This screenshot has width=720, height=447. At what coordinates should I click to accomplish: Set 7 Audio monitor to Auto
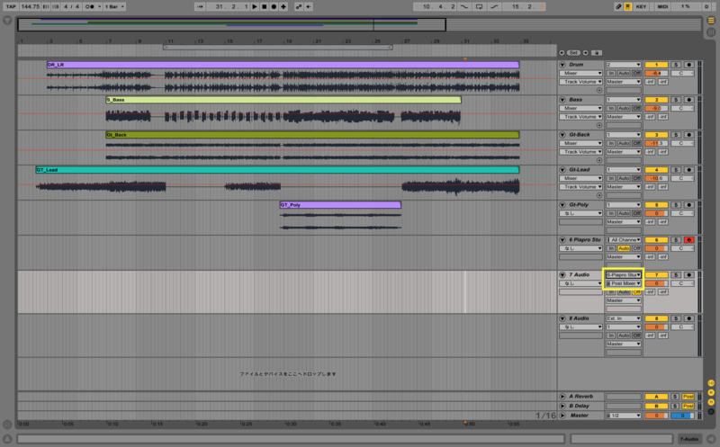pyautogui.click(x=623, y=292)
